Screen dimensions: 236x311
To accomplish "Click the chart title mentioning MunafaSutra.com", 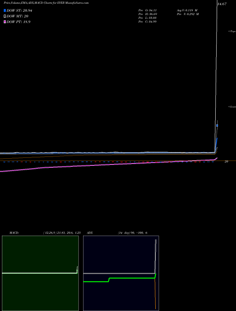I will (46, 3).
